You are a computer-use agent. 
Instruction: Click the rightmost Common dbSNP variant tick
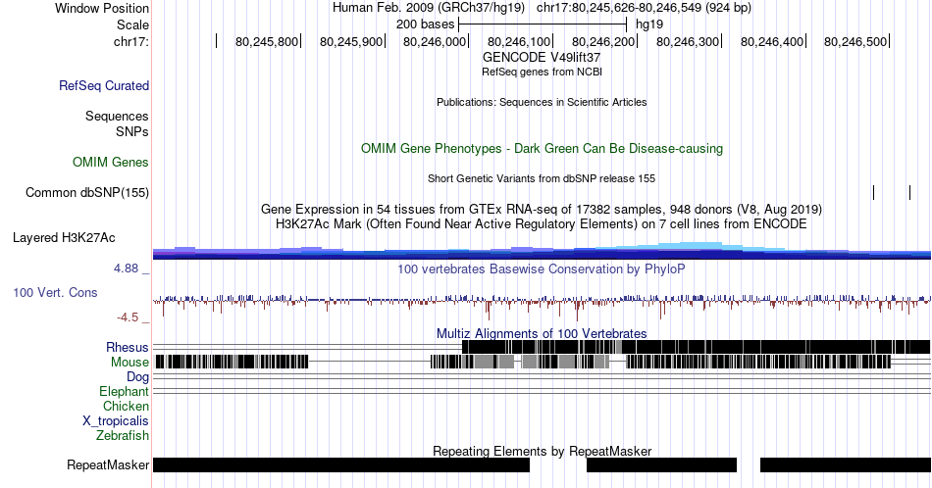[x=910, y=192]
